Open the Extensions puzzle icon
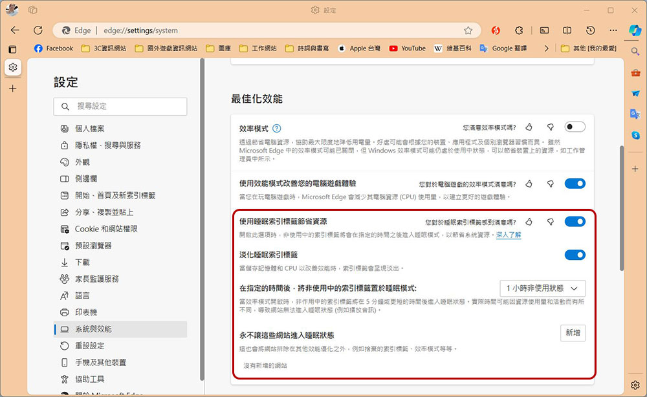Viewport: 647px width, 397px height. click(x=519, y=30)
